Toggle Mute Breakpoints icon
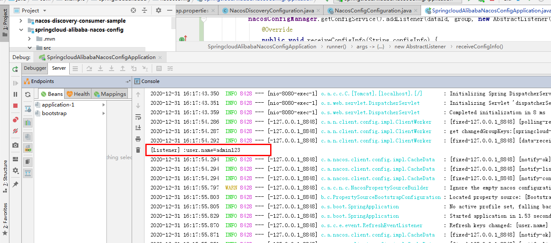The height and width of the screenshot is (243, 551). [x=15, y=131]
